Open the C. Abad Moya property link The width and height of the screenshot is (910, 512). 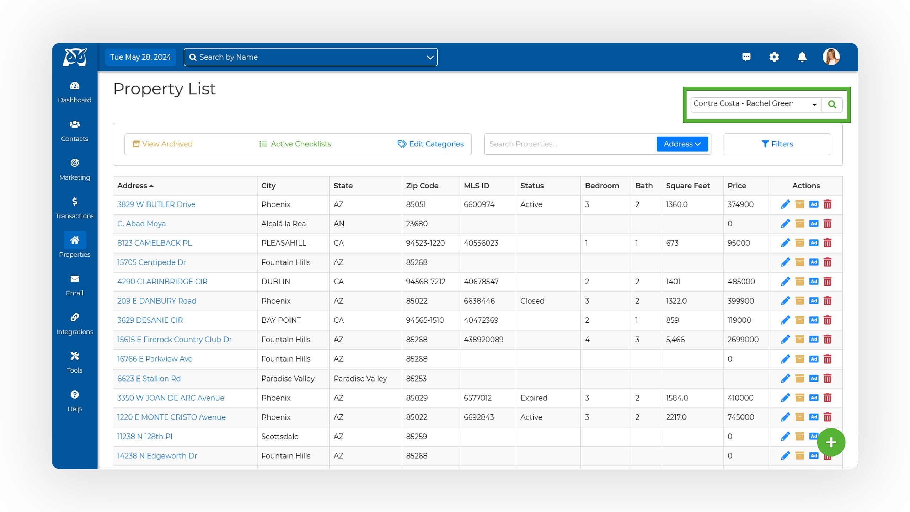(141, 224)
